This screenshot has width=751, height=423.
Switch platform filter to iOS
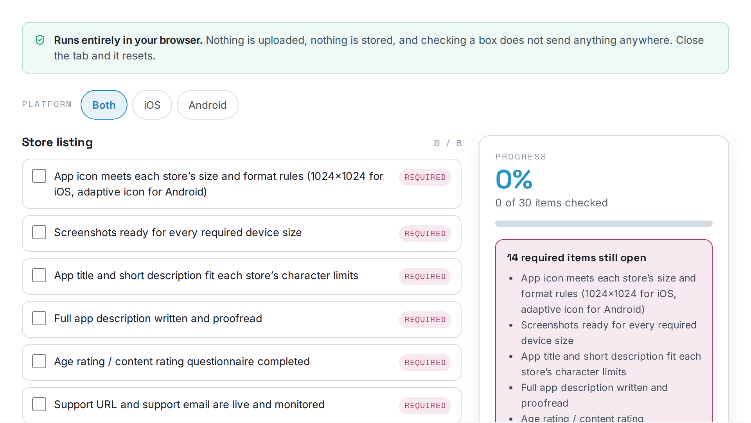click(x=152, y=105)
